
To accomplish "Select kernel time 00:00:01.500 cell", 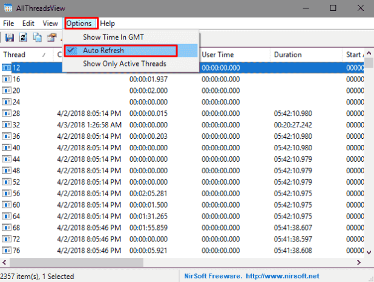I will click(148, 205).
